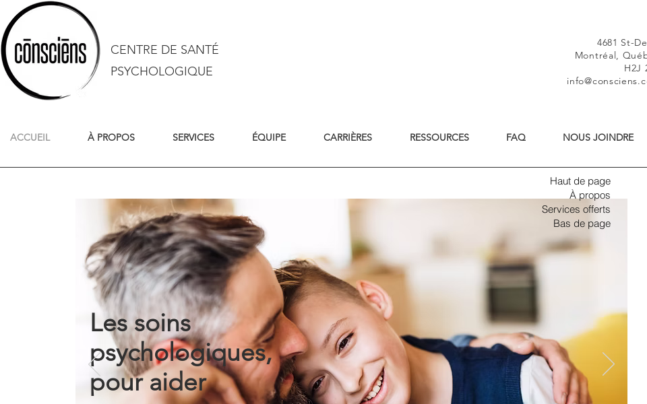Jump to Bas de page anchor
The width and height of the screenshot is (647, 404).
(x=582, y=224)
